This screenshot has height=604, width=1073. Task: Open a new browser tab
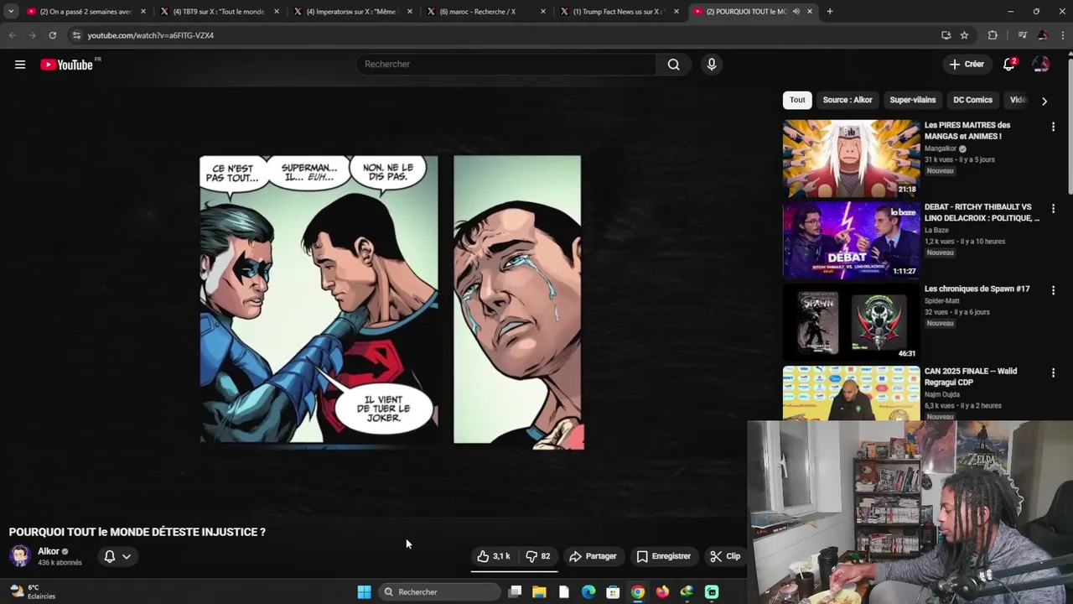(829, 12)
